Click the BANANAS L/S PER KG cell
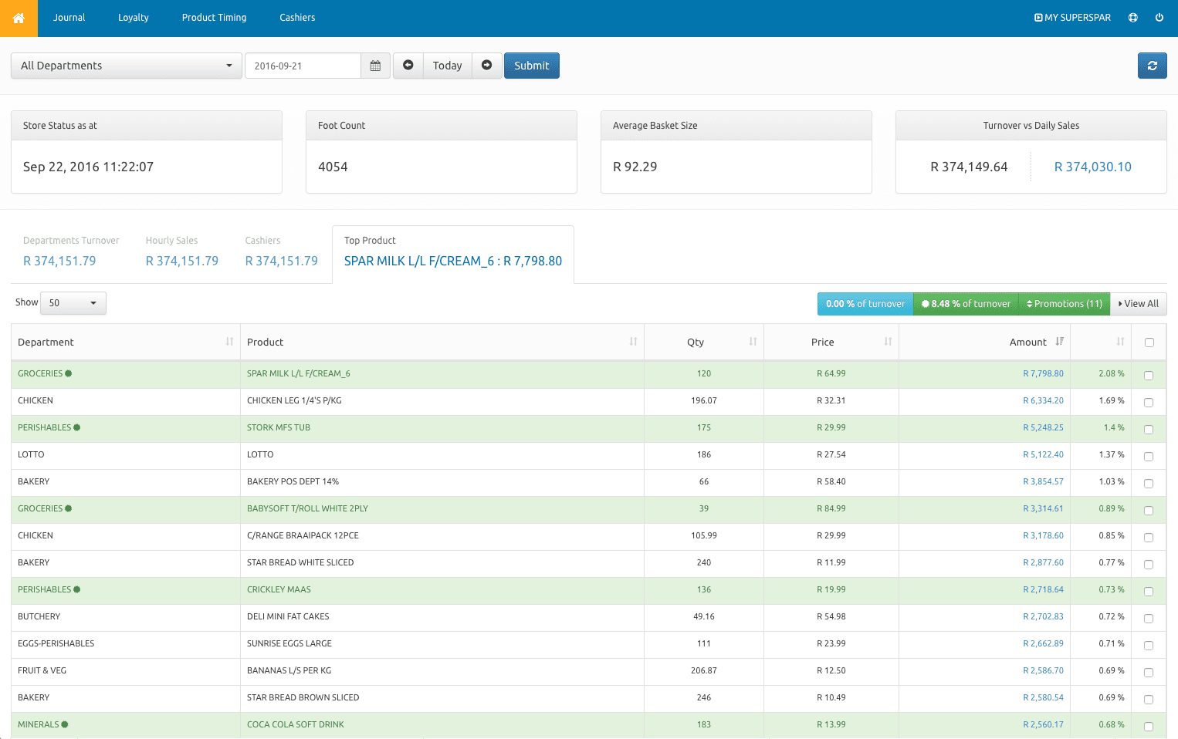This screenshot has width=1178, height=739. click(x=442, y=670)
